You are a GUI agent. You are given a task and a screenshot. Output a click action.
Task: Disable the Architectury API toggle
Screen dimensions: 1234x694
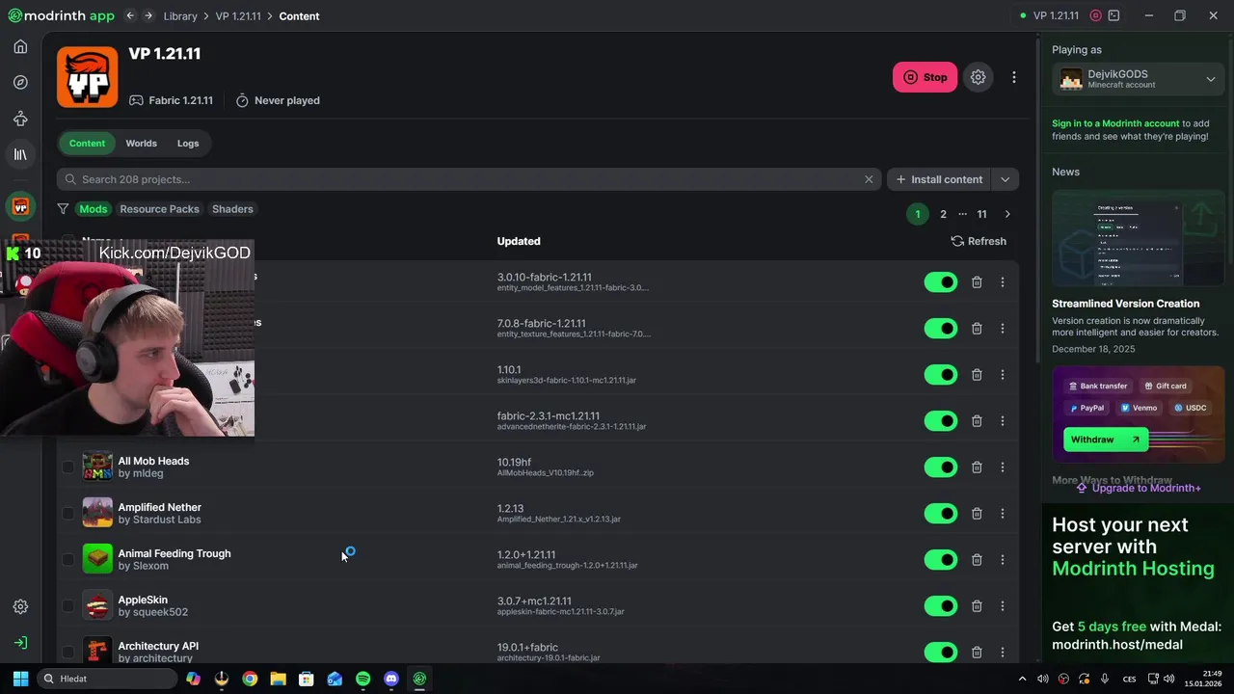coord(941,653)
